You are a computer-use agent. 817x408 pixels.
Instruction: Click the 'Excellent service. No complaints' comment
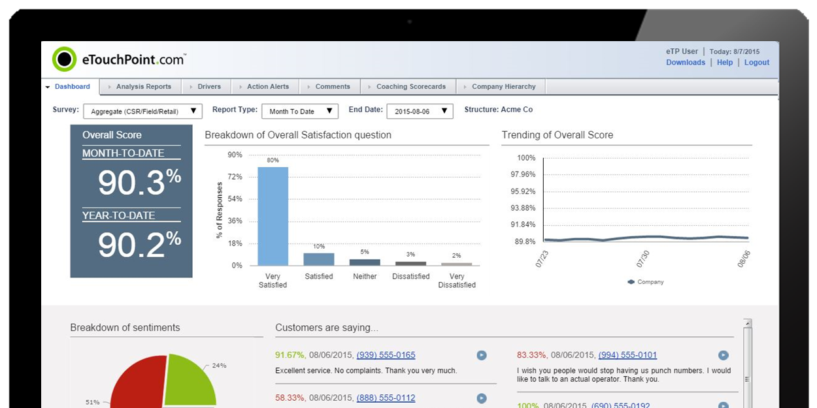click(366, 371)
